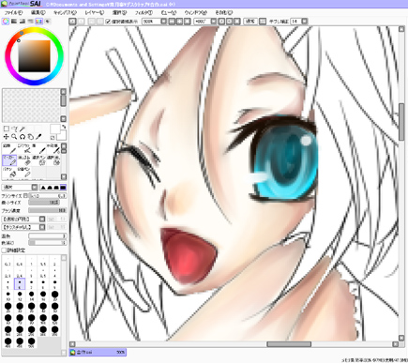Screen dimensions: 408x364
Task: Select the hand pan tool
Action: tap(30, 137)
